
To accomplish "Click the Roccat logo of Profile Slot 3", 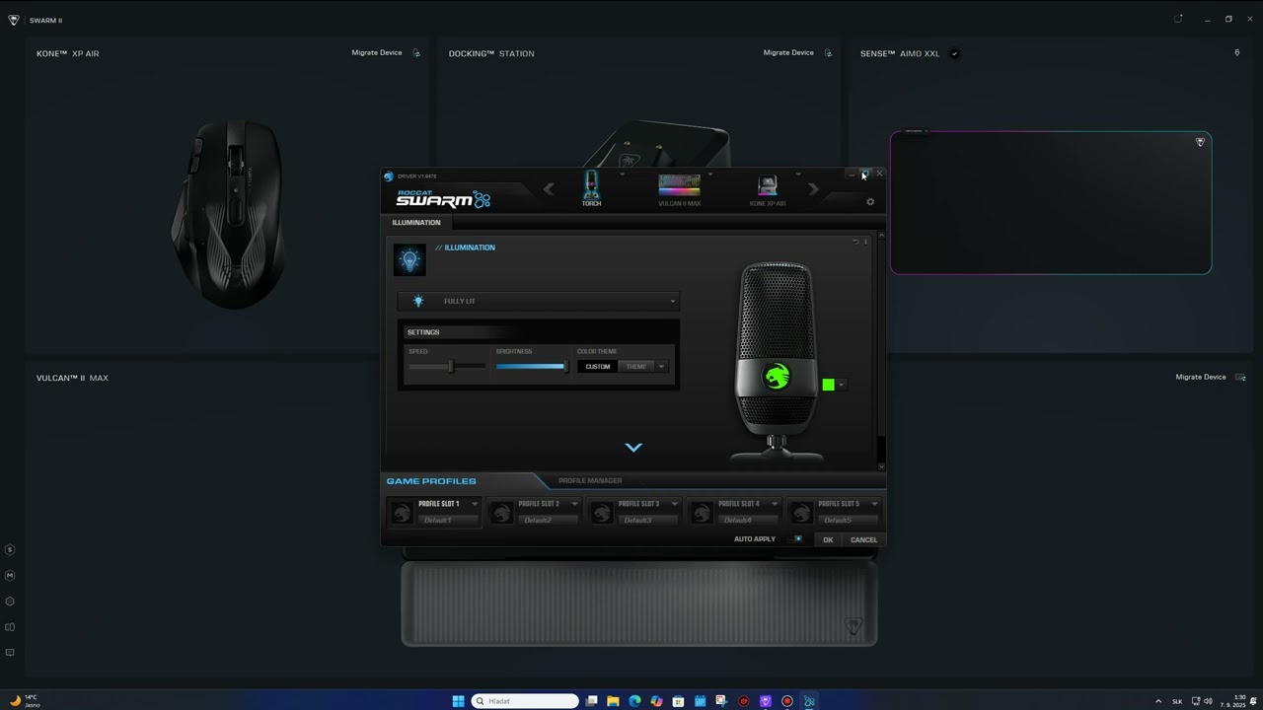I will tap(601, 512).
